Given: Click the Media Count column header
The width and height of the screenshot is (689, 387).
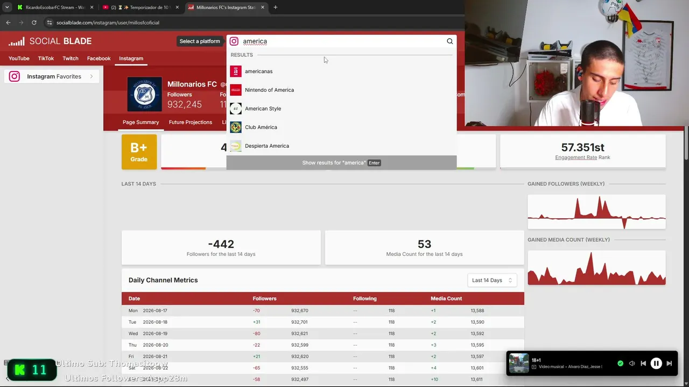Looking at the screenshot, I should click(x=446, y=298).
